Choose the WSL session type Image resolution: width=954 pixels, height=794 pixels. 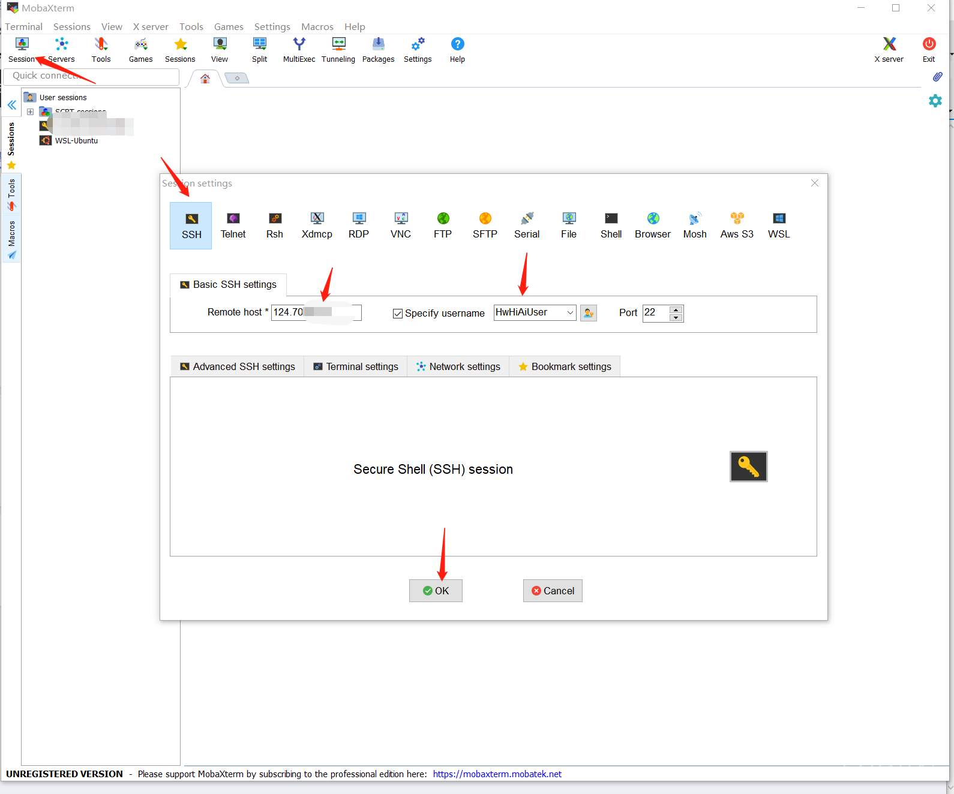pos(779,225)
